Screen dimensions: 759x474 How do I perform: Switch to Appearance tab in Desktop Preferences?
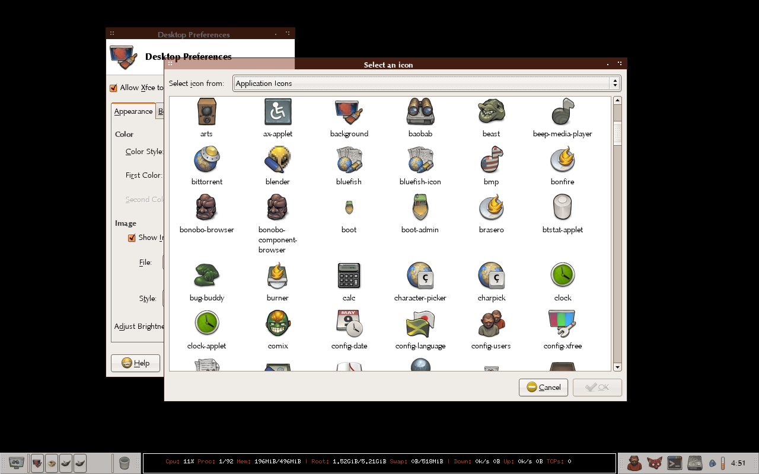[133, 111]
